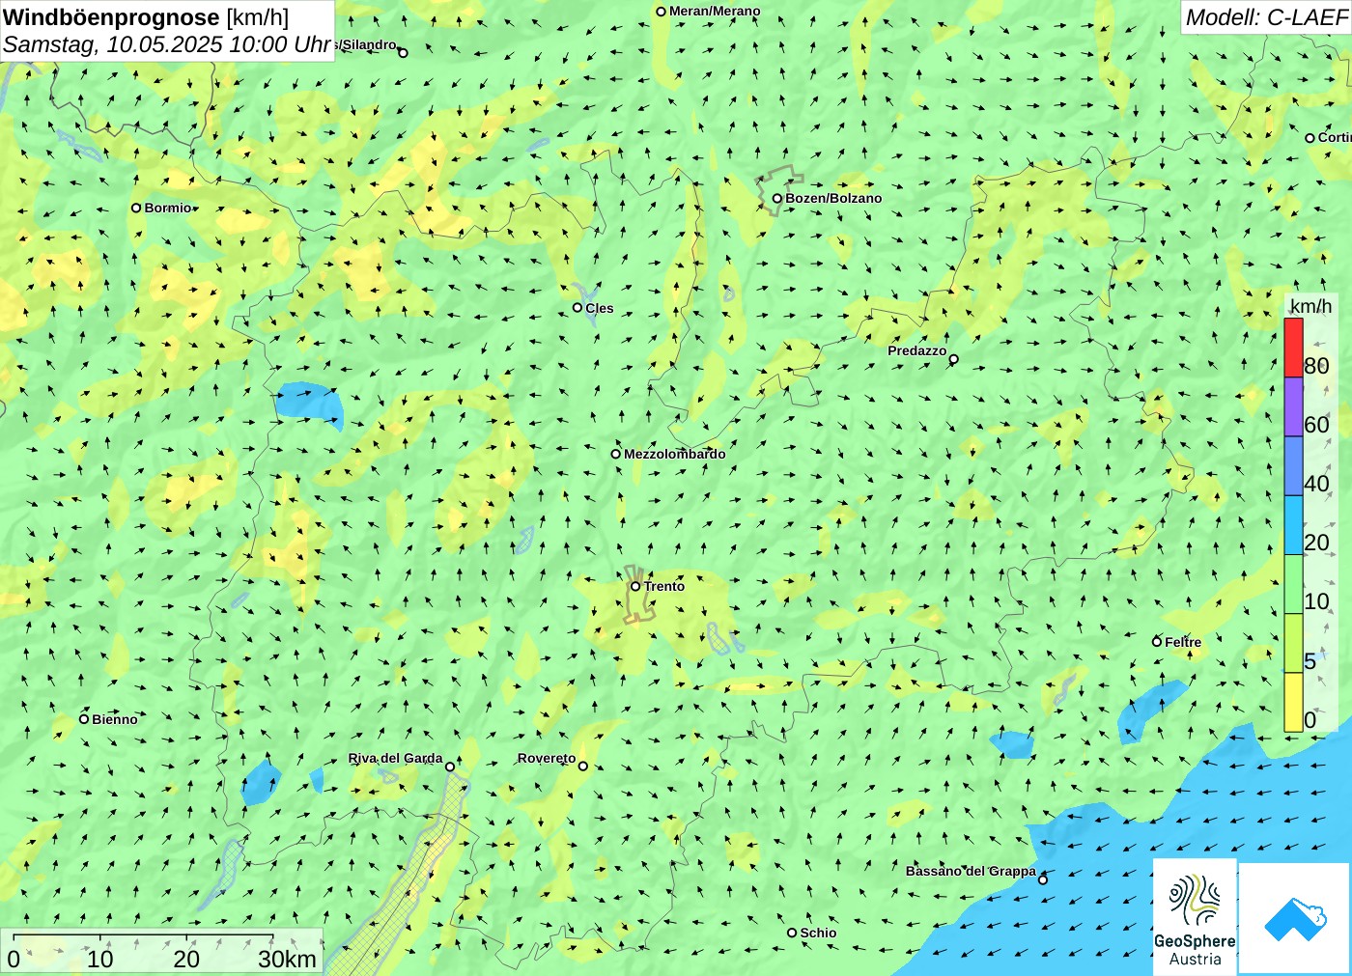The height and width of the screenshot is (976, 1352).
Task: Click the purple 60 km/h legend color
Action: point(1293,406)
